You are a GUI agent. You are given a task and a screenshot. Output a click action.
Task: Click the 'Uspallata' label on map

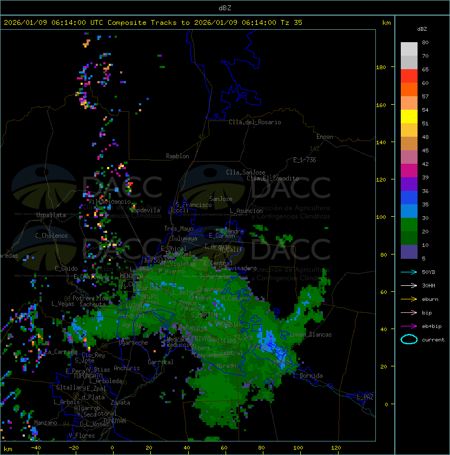[x=51, y=215]
